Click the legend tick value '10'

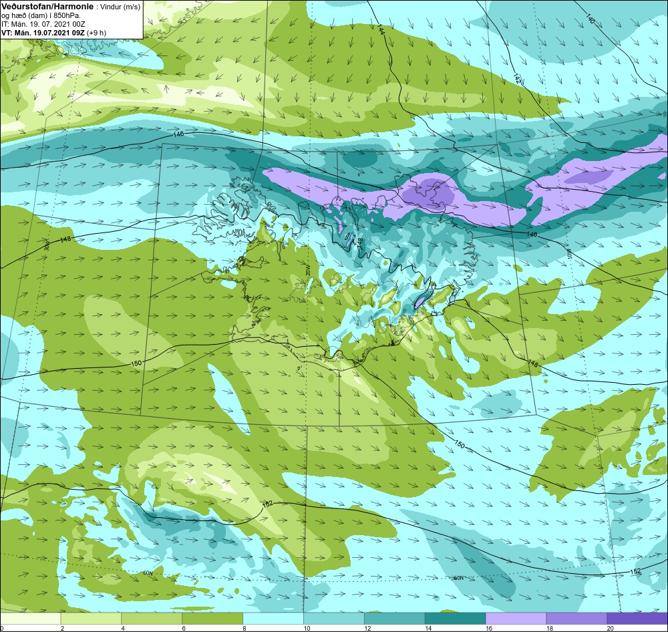[307, 628]
